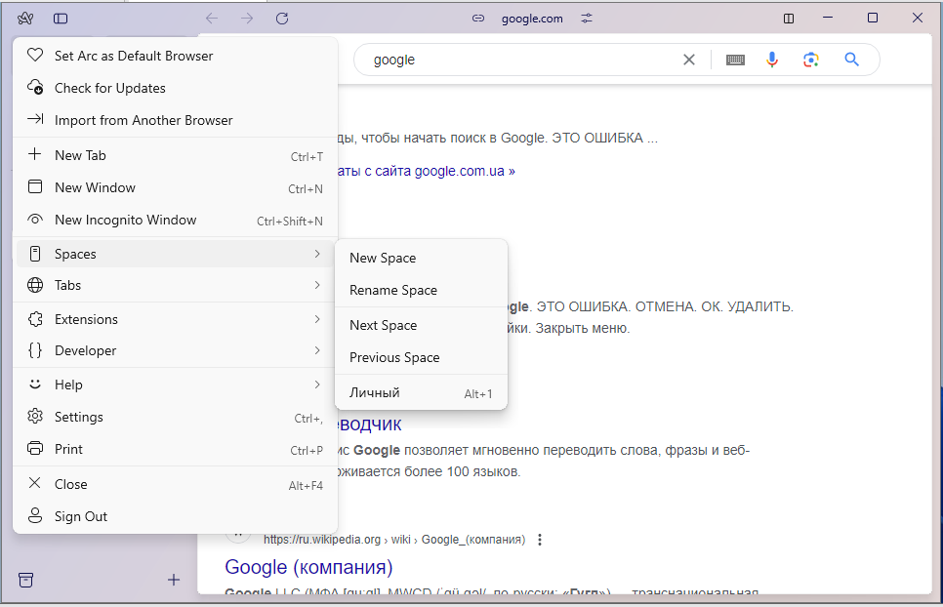Switch to Previous Space
This screenshot has width=943, height=607.
(421, 357)
